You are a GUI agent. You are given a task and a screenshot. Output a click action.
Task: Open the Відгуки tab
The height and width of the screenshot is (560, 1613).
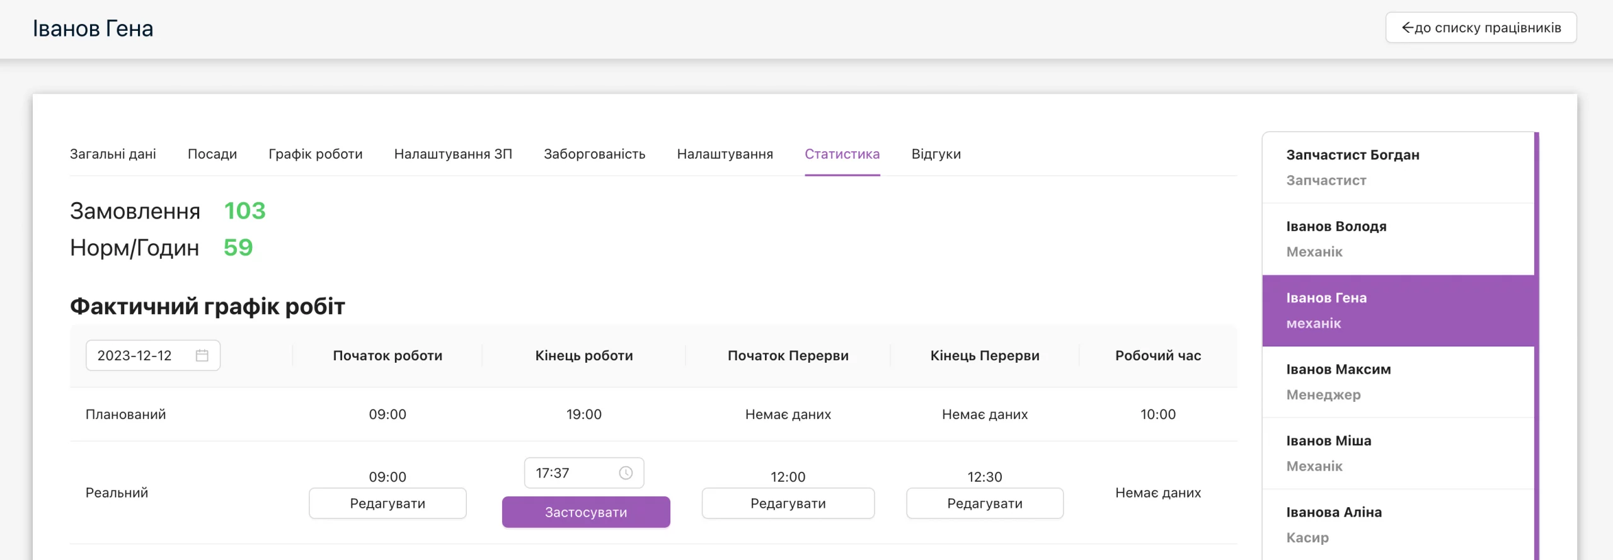(936, 154)
